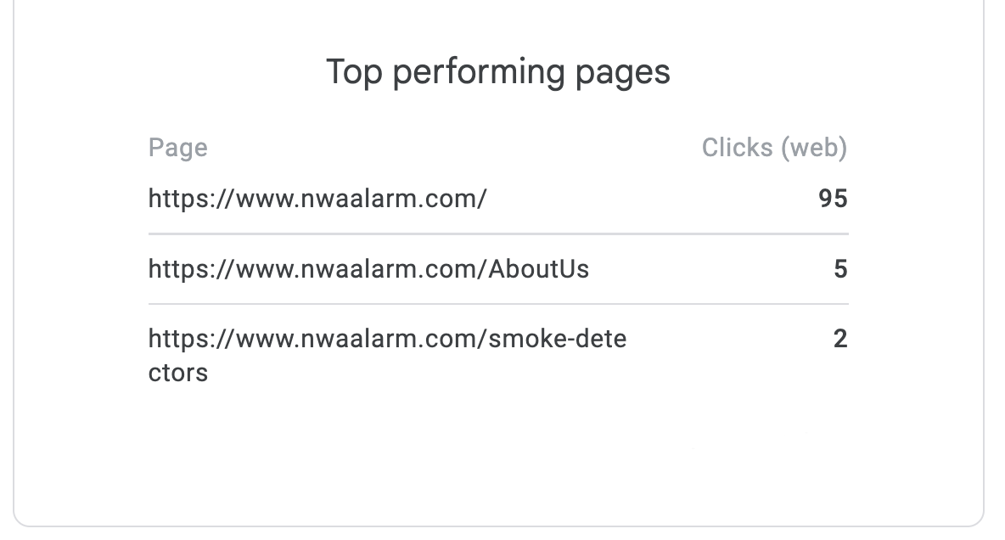Screen dimensions: 1005x540
Task: Open the smoke-detectors page URL
Action: pyautogui.click(x=387, y=340)
